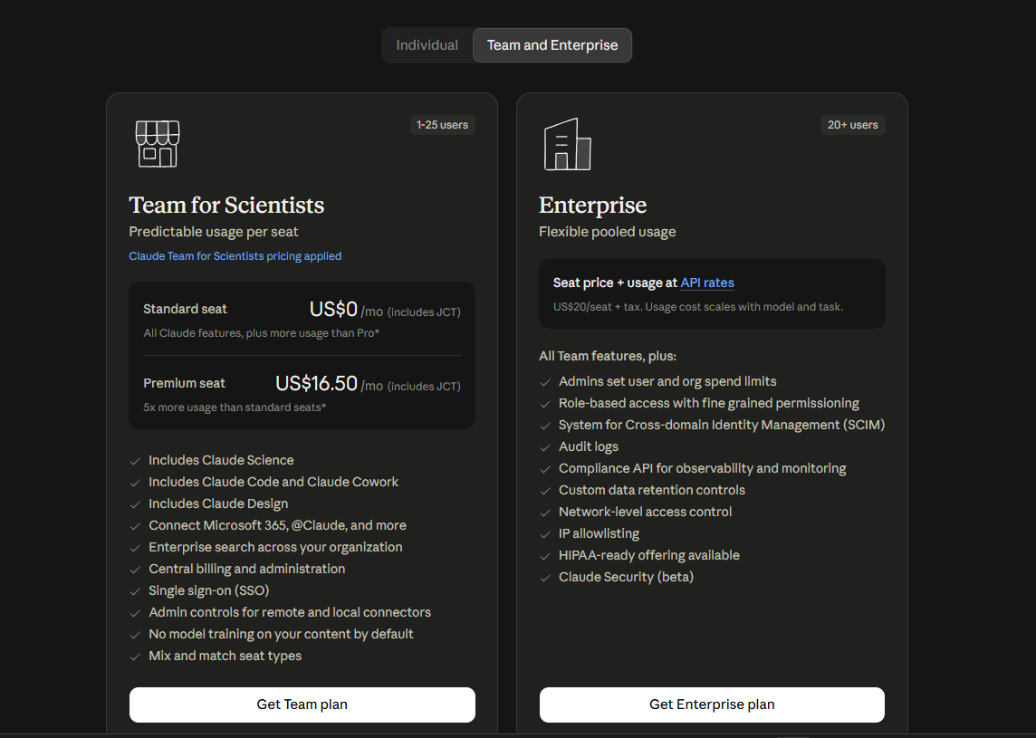
Task: Click the Premium seat label
Action: tap(185, 383)
